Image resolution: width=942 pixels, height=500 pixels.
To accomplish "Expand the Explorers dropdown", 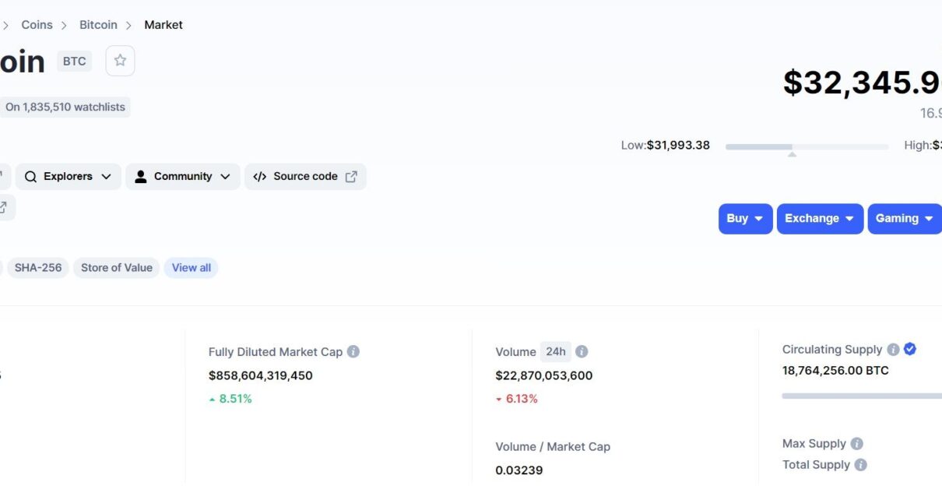I will pyautogui.click(x=69, y=177).
